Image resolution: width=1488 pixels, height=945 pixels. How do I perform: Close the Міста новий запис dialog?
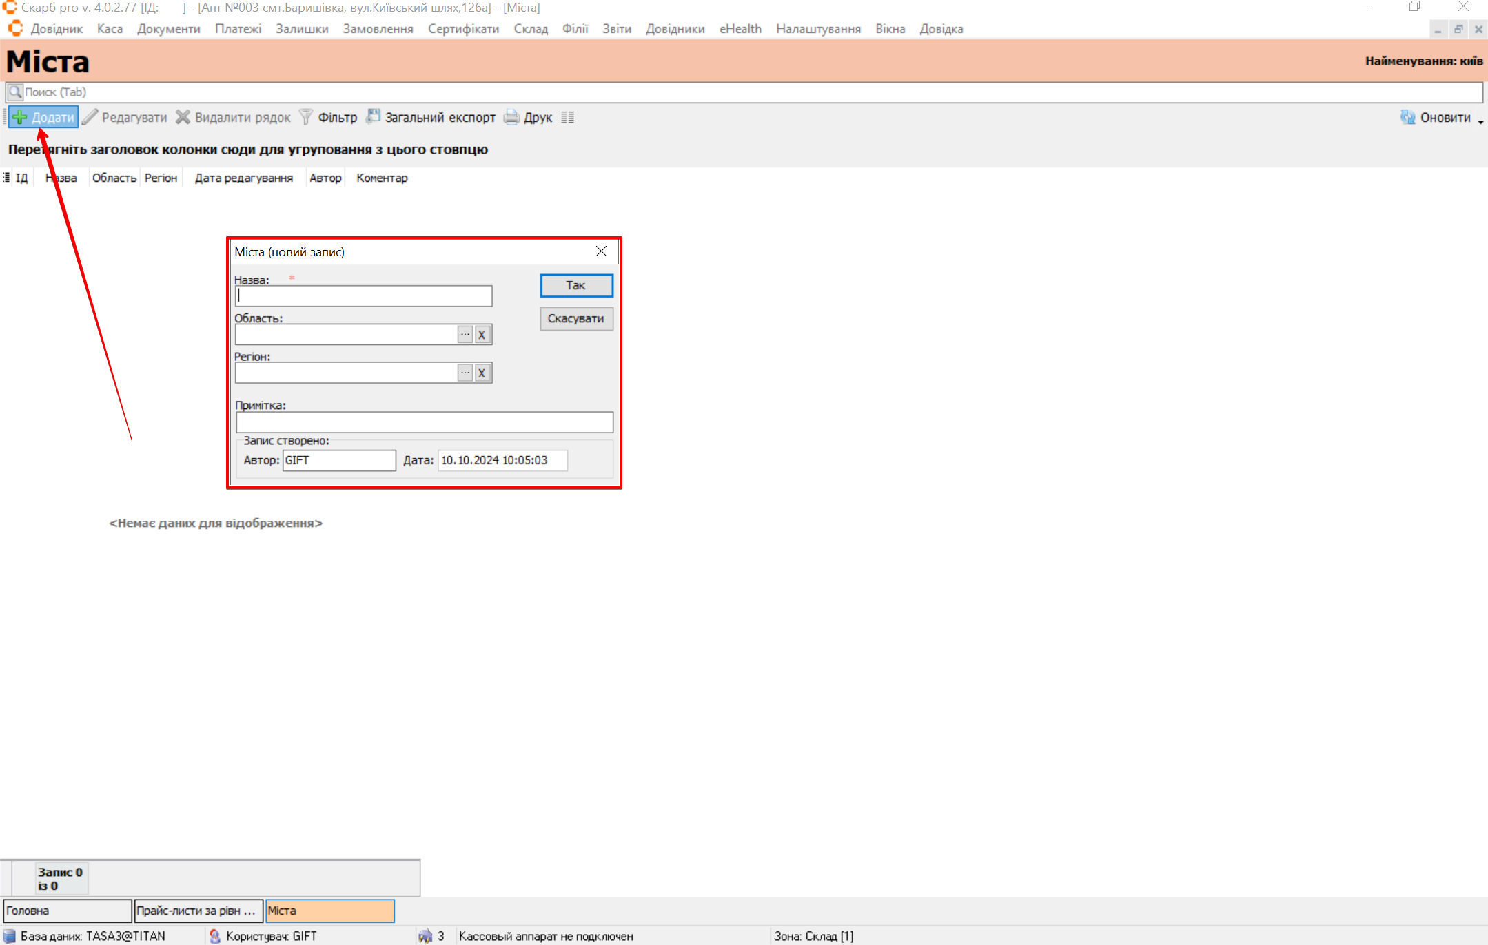point(601,251)
